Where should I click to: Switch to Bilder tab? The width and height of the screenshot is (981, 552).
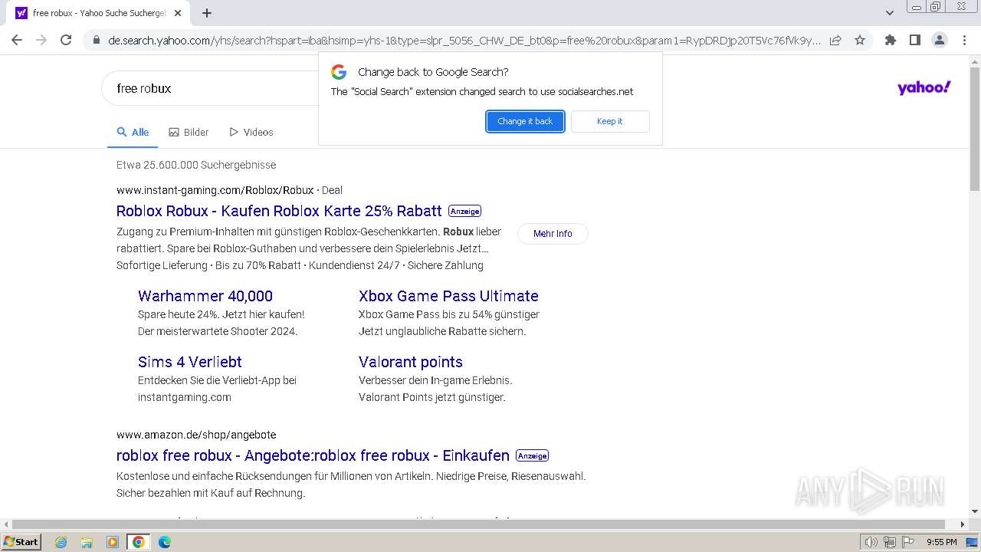tap(189, 132)
